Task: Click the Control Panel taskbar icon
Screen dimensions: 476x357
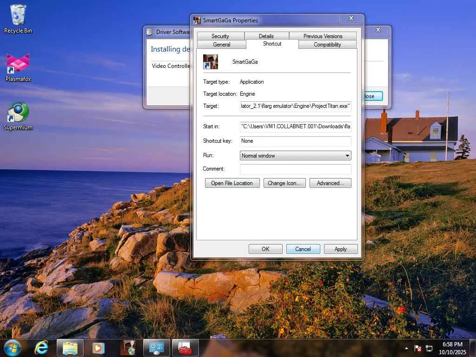Action: [156, 348]
